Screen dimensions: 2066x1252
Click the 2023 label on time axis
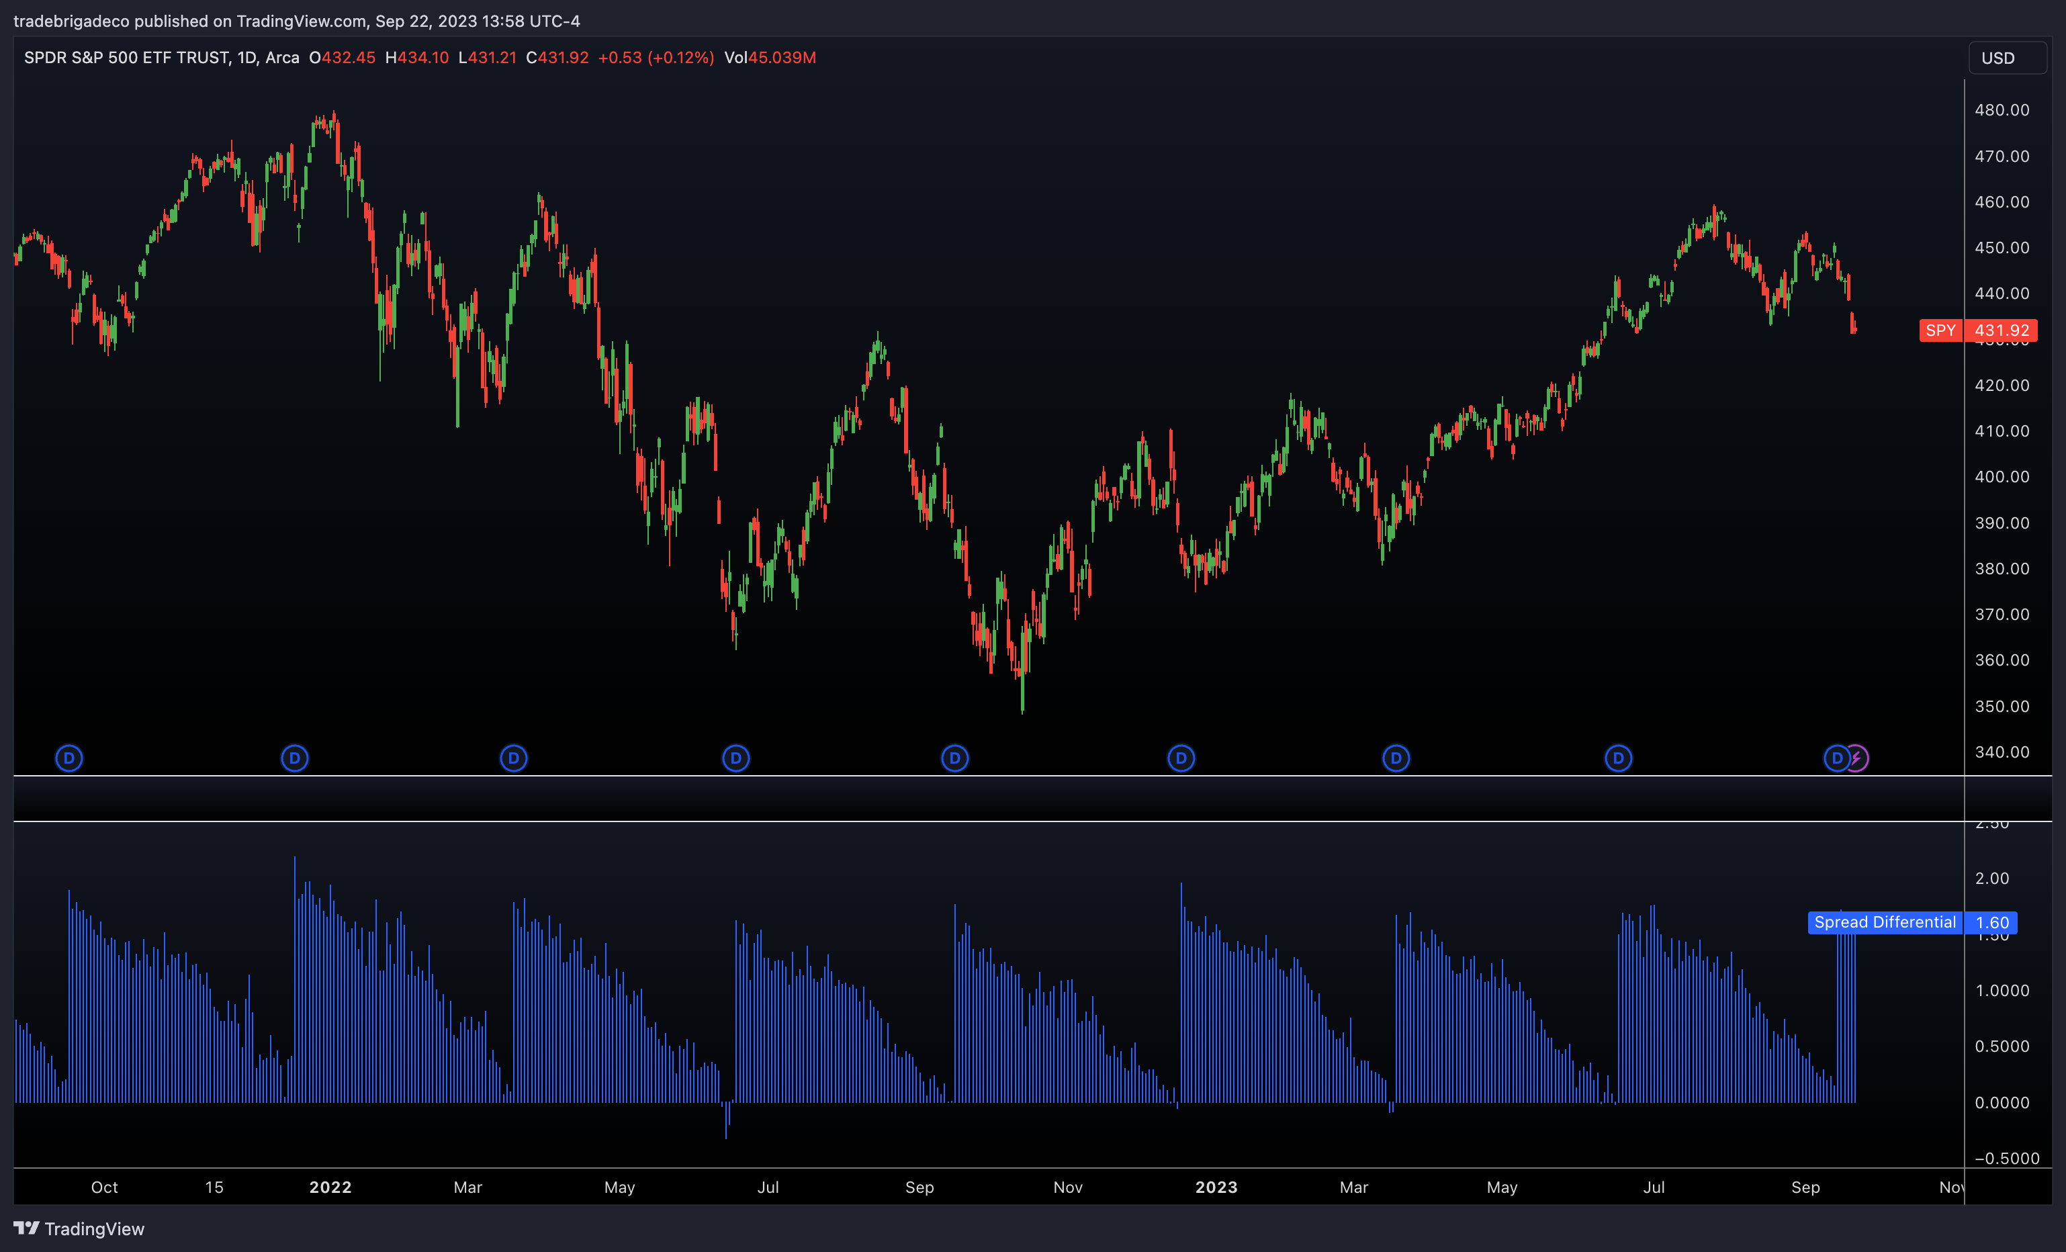point(1216,1188)
